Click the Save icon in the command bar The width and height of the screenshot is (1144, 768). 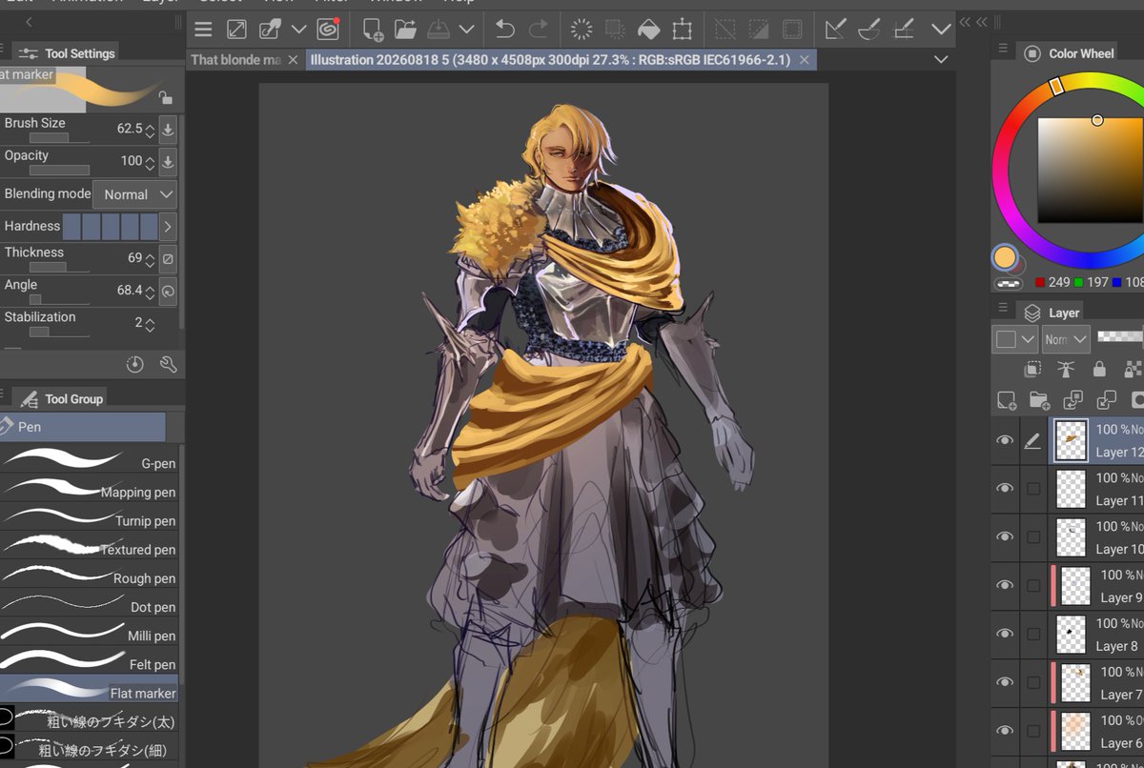click(x=439, y=30)
